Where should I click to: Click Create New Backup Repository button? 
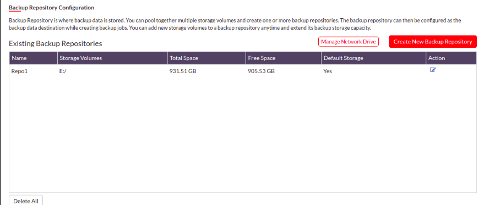coord(432,42)
